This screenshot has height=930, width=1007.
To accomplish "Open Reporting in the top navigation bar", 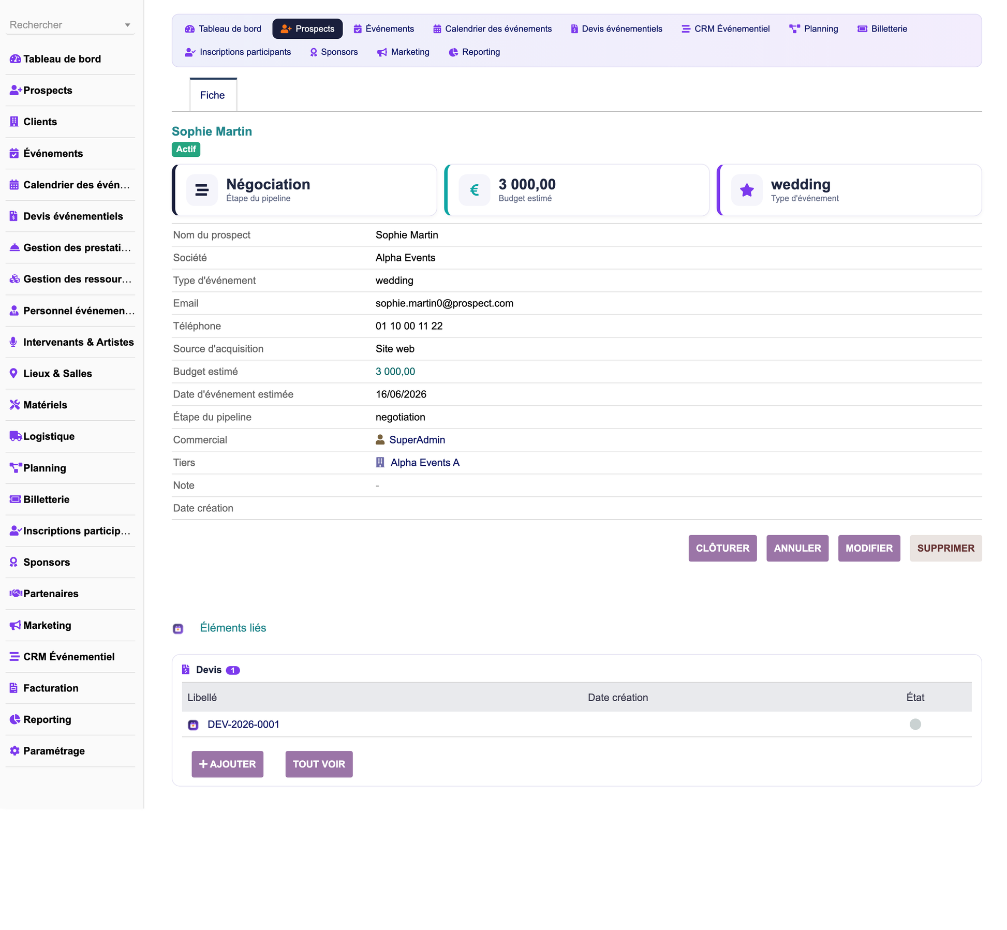I will 475,52.
